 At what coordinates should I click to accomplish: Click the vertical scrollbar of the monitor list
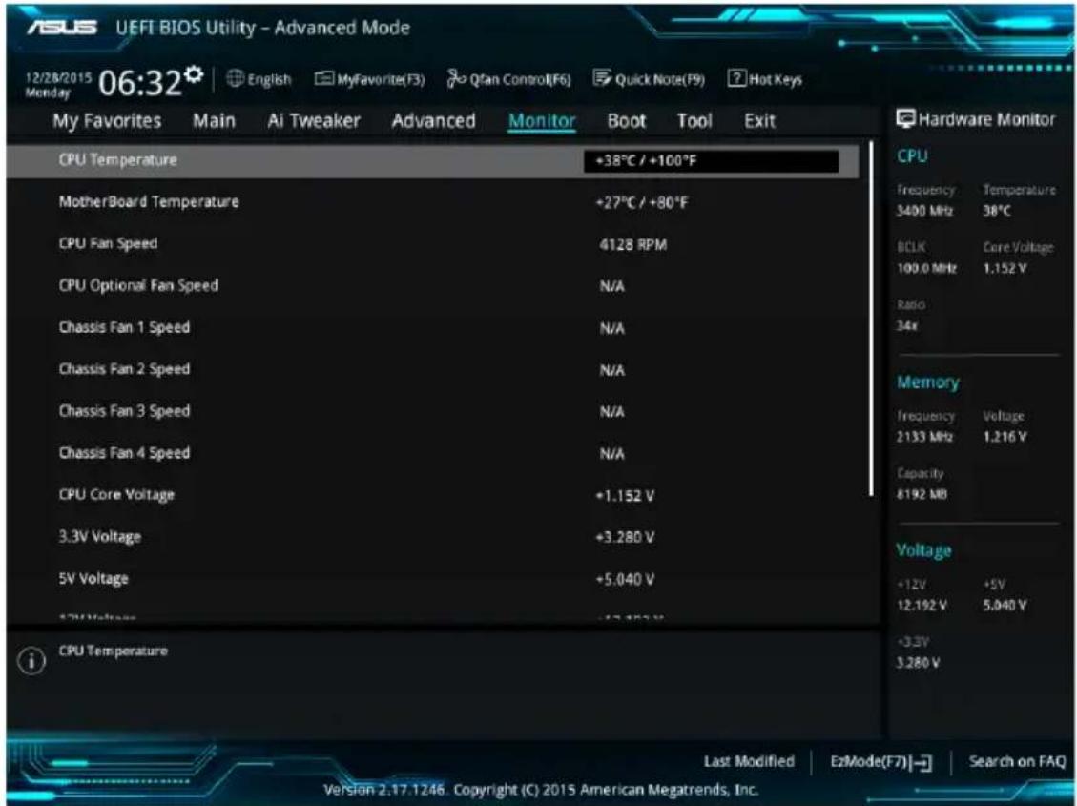tap(872, 320)
